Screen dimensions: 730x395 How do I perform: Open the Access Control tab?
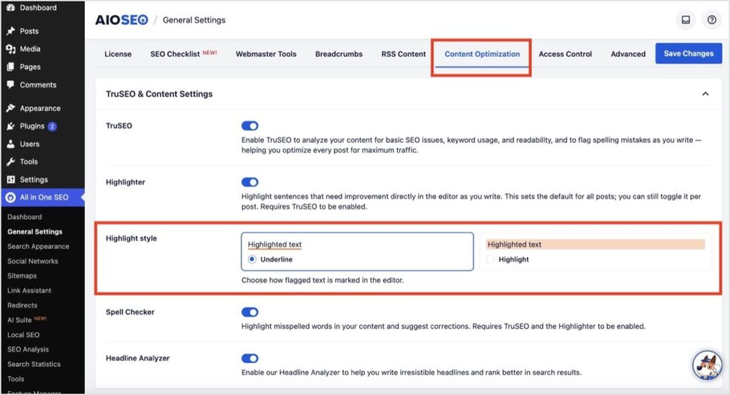click(x=565, y=54)
